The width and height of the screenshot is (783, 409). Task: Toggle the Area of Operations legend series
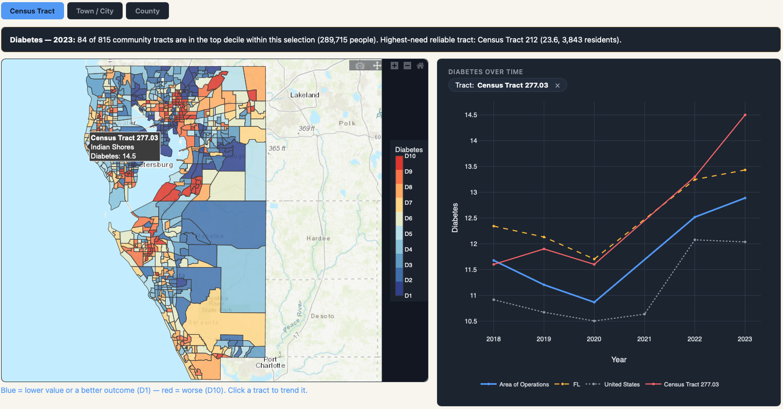(515, 384)
